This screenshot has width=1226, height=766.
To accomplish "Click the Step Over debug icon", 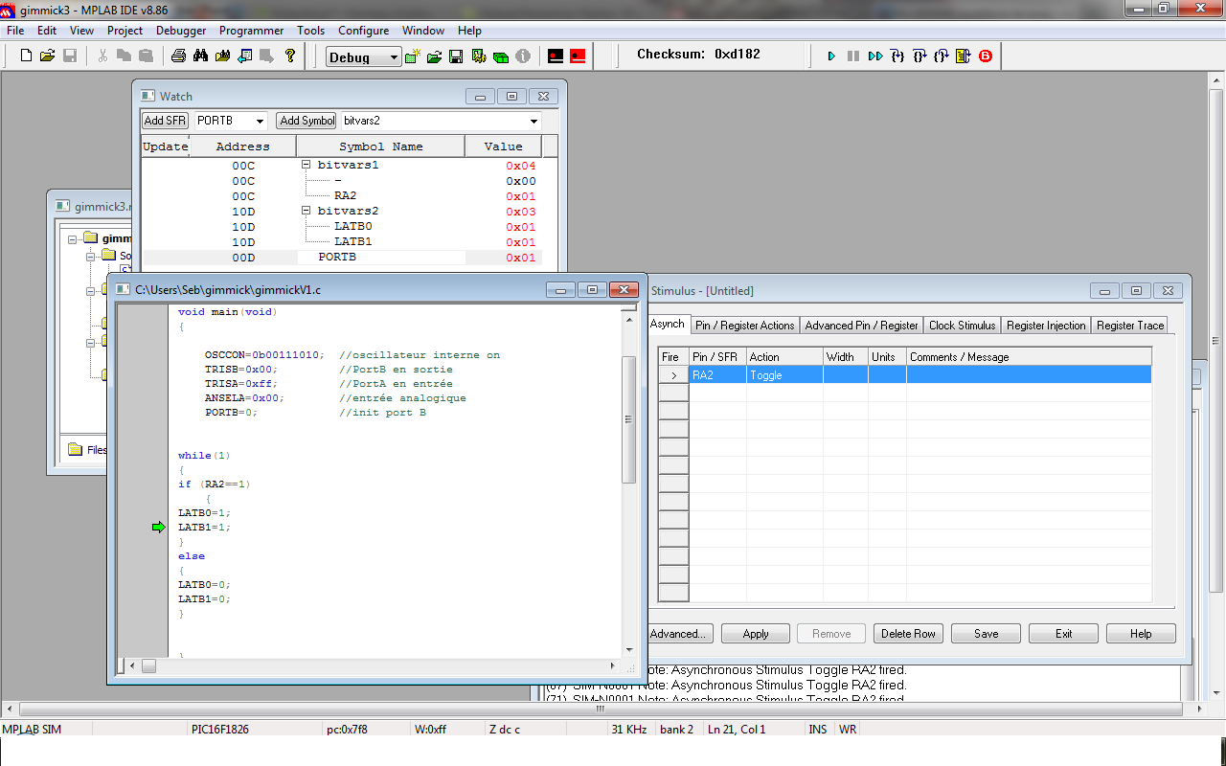I will point(919,56).
